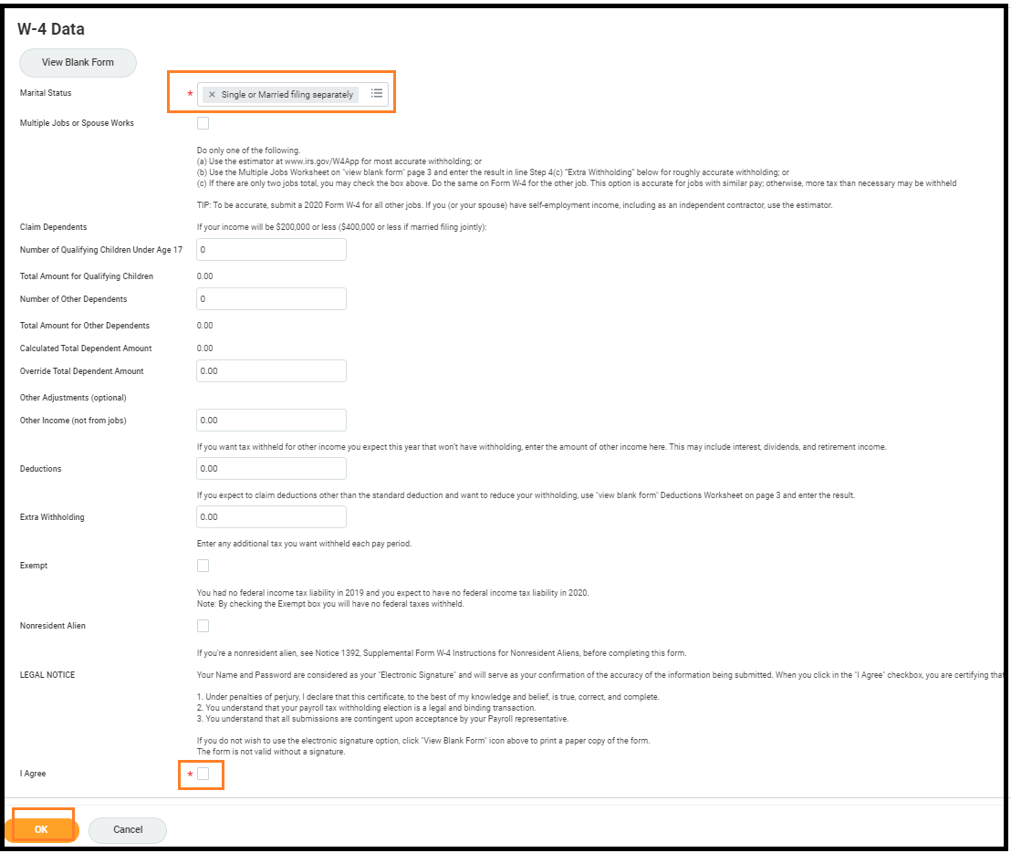The height and width of the screenshot is (853, 1011).
Task: Click the Number of Other Dependents field
Action: coord(271,299)
